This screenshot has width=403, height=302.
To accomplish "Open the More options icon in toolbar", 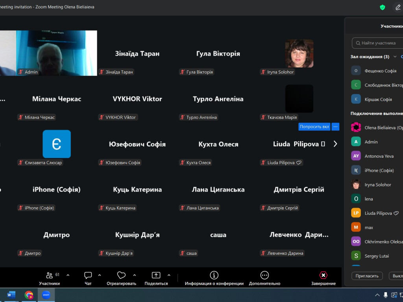I will [x=264, y=275].
